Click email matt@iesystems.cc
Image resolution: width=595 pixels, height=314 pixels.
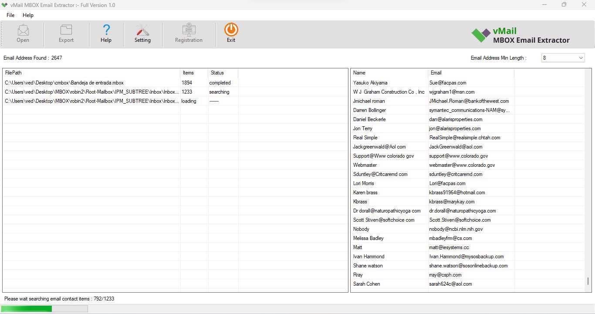point(449,247)
